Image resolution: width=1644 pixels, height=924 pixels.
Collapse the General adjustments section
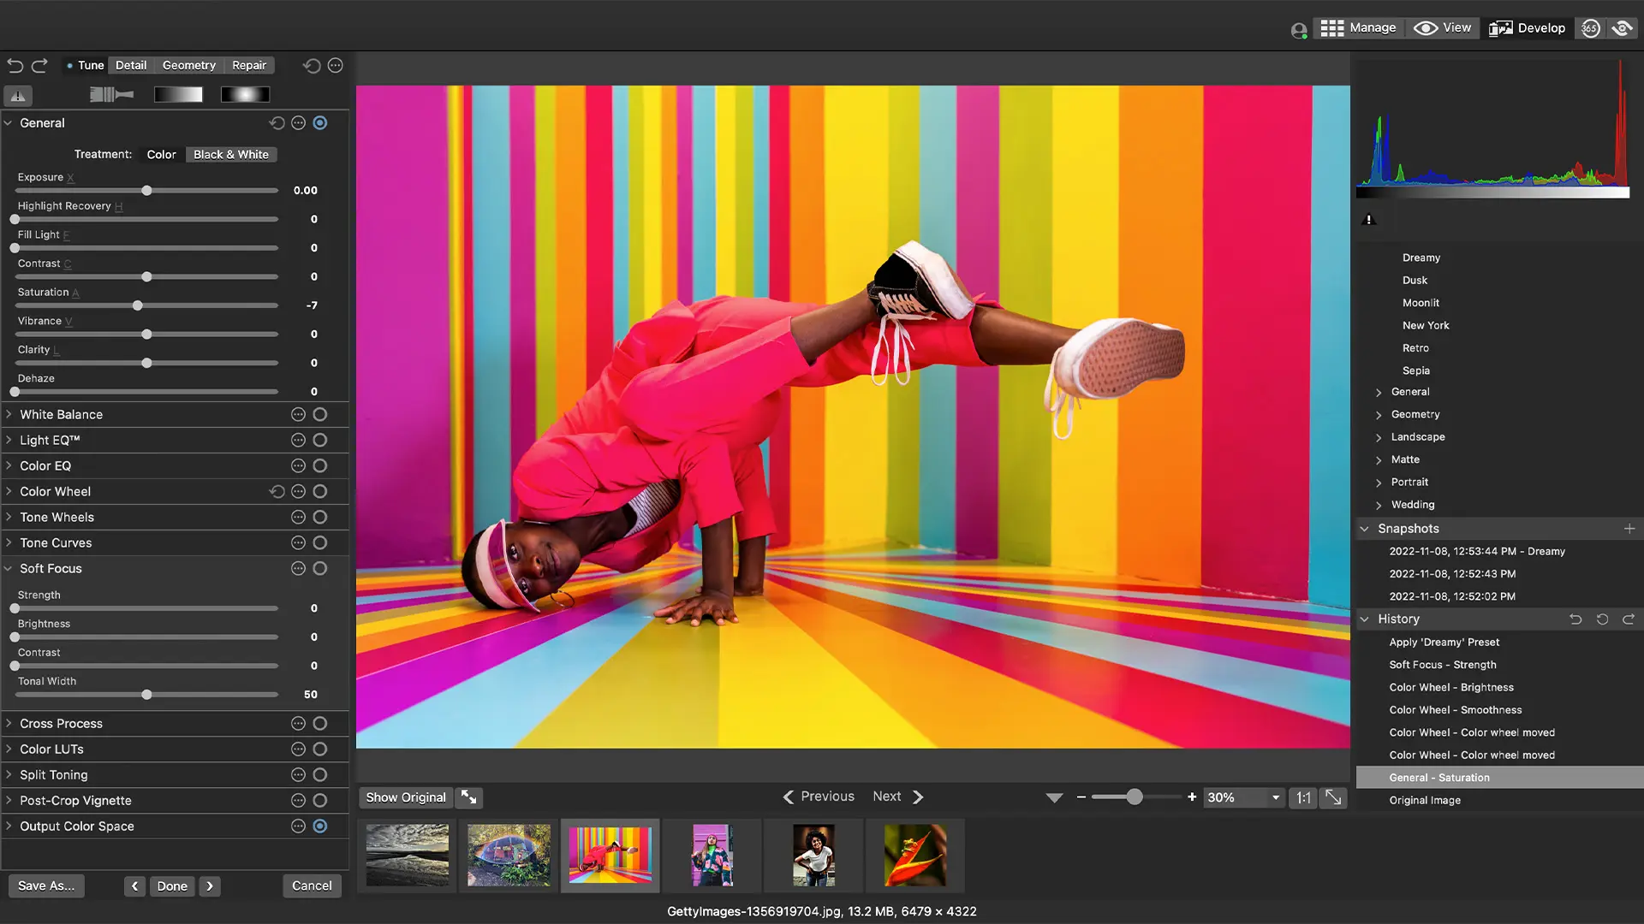[9, 122]
